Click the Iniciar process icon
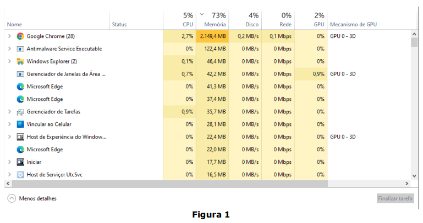Viewport: 423px width, 223px height. (x=20, y=162)
